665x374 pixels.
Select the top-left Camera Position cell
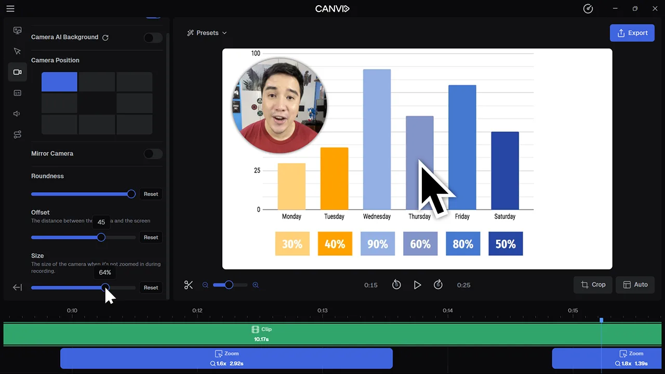59,82
